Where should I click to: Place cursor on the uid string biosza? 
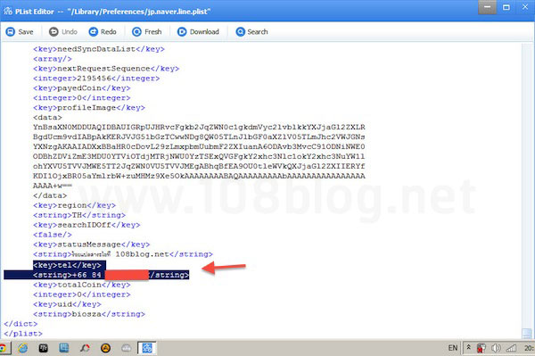coord(89,314)
